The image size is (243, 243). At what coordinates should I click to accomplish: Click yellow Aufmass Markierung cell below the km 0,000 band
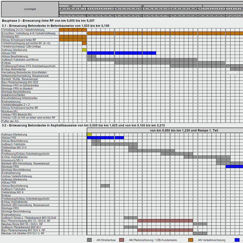coord(89,135)
